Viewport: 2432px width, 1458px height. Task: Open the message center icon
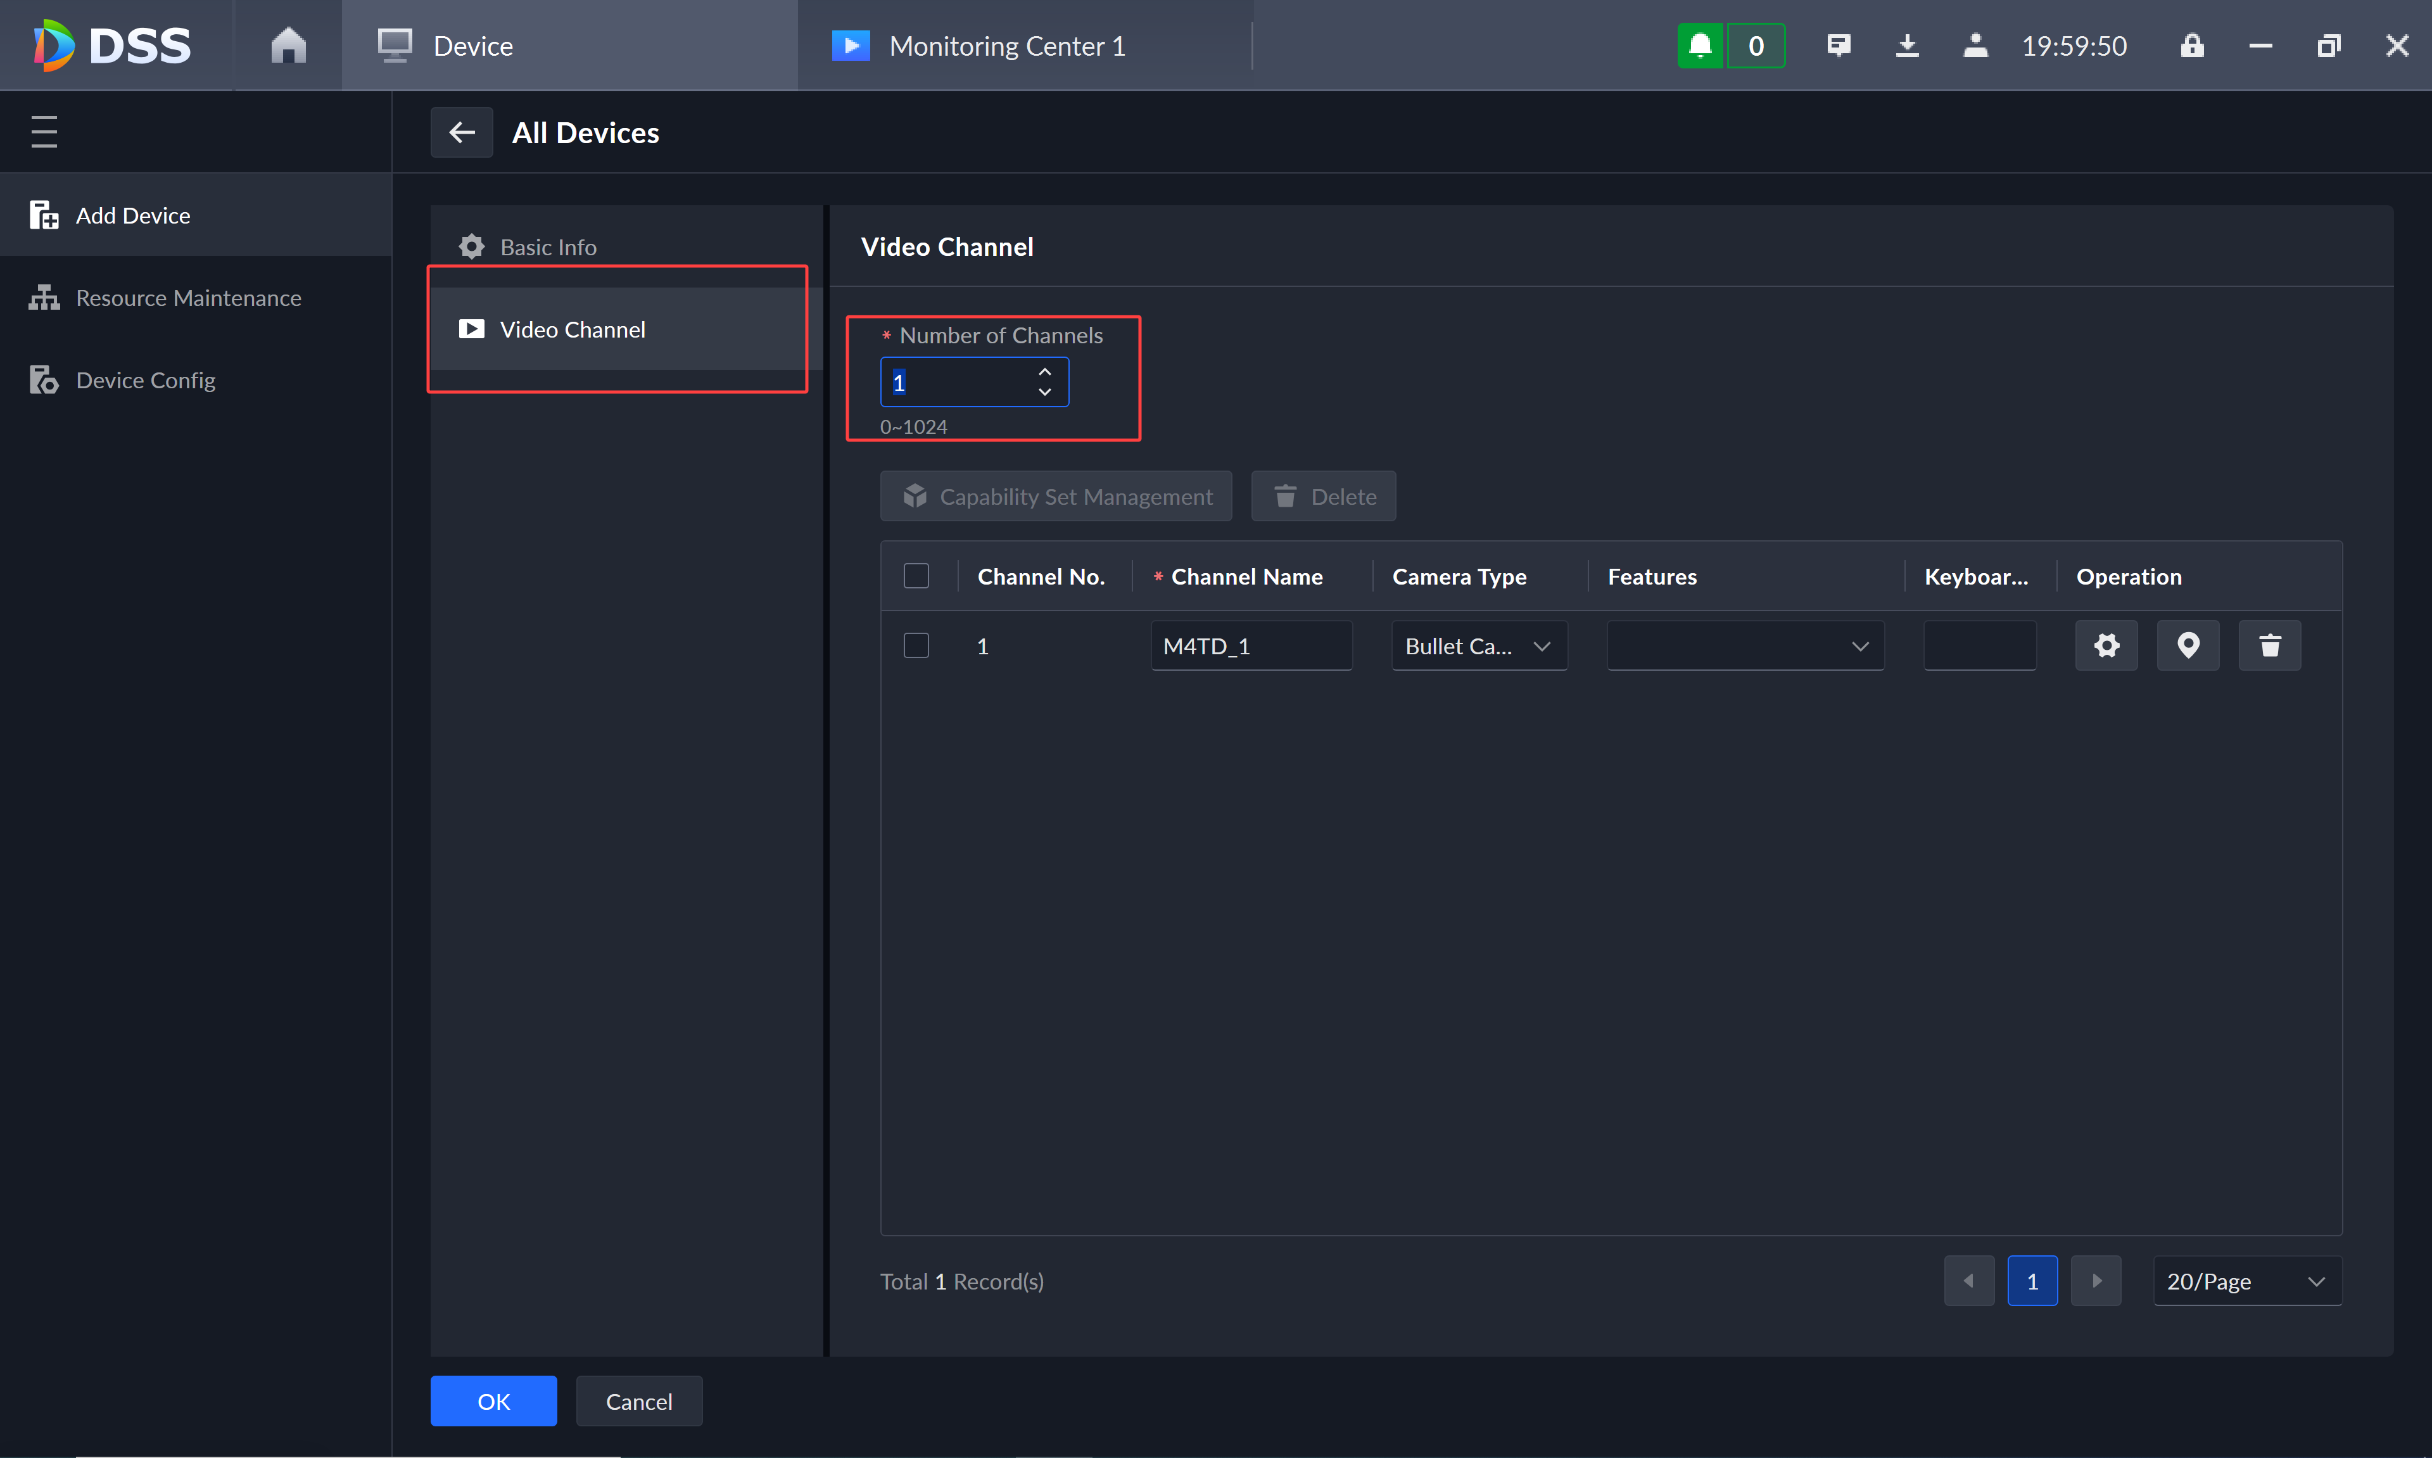pos(1839,45)
